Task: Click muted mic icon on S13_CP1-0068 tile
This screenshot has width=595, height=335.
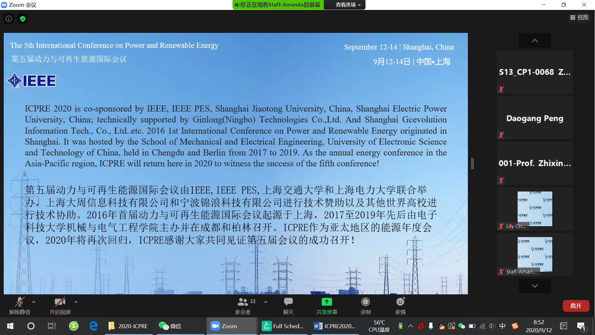Action: pyautogui.click(x=501, y=89)
